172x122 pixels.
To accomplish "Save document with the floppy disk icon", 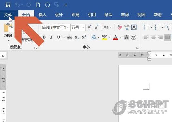I will [x=8, y=5].
